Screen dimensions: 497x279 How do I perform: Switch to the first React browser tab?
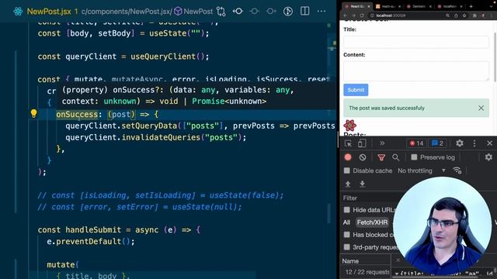(x=356, y=6)
